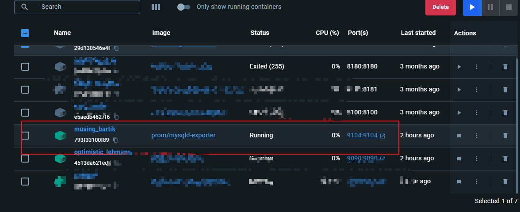
Task: Sort by the Name column header
Action: pyautogui.click(x=62, y=33)
